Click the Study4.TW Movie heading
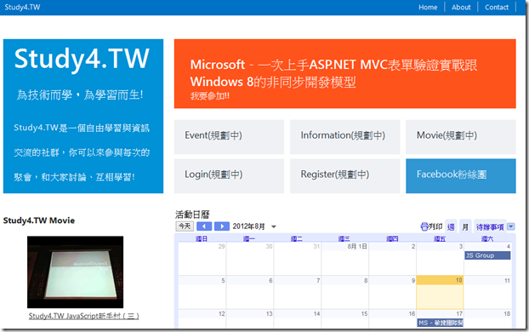Viewport: 529px width, 332px height. click(39, 220)
